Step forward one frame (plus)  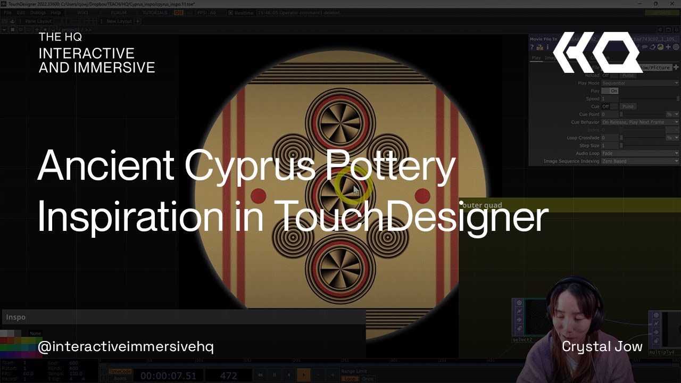tap(333, 375)
